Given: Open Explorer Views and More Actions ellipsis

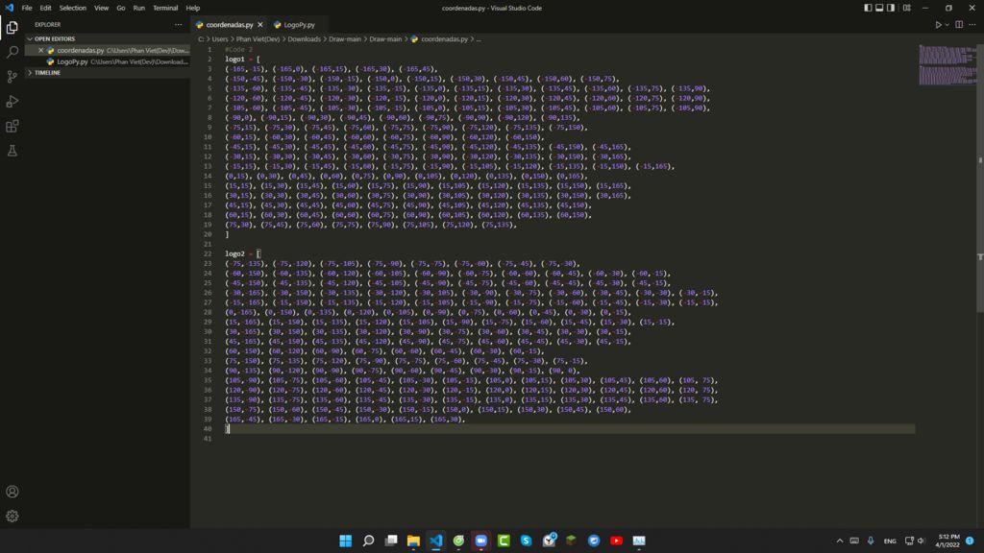Looking at the screenshot, I should pyautogui.click(x=178, y=24).
